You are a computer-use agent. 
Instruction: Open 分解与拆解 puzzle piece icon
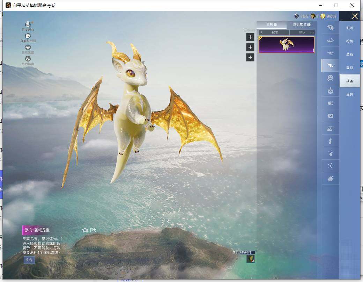click(x=28, y=36)
